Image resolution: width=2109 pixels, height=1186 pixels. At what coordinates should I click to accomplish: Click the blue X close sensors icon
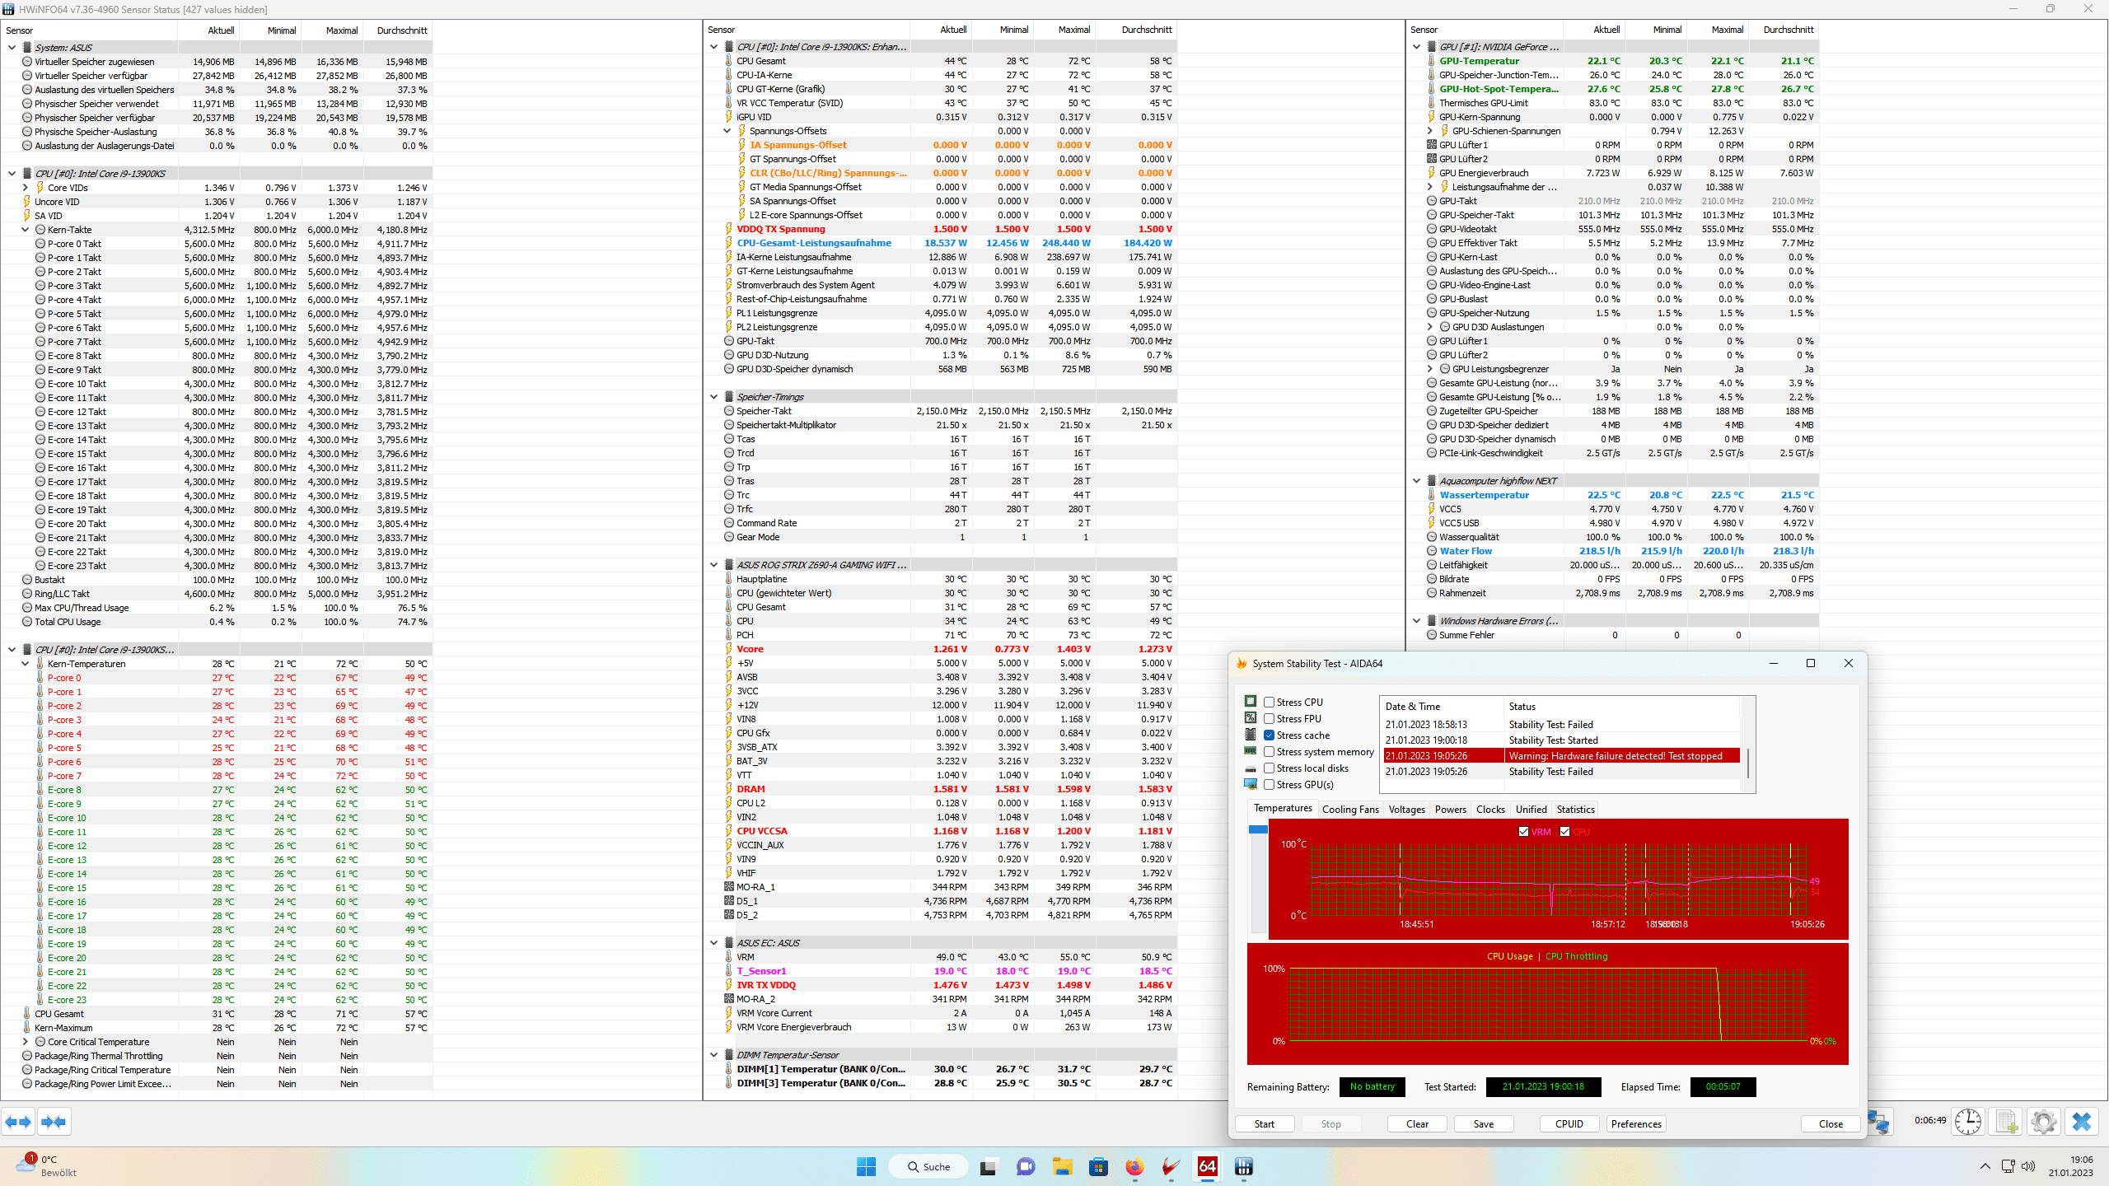(x=2082, y=1122)
